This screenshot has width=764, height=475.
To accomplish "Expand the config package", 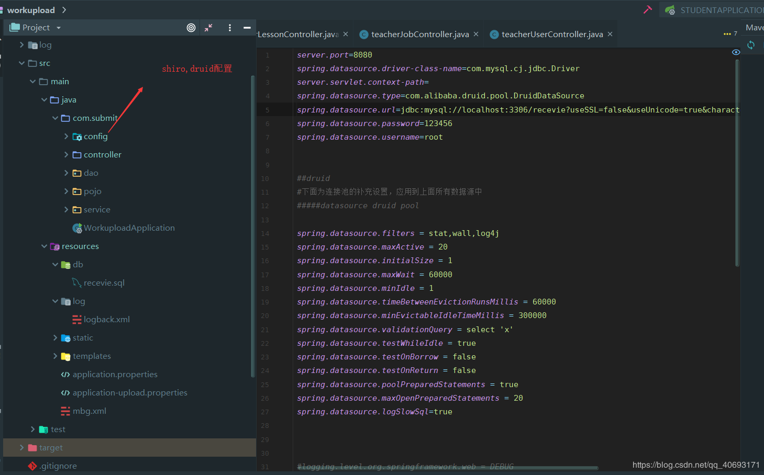I will 66,137.
